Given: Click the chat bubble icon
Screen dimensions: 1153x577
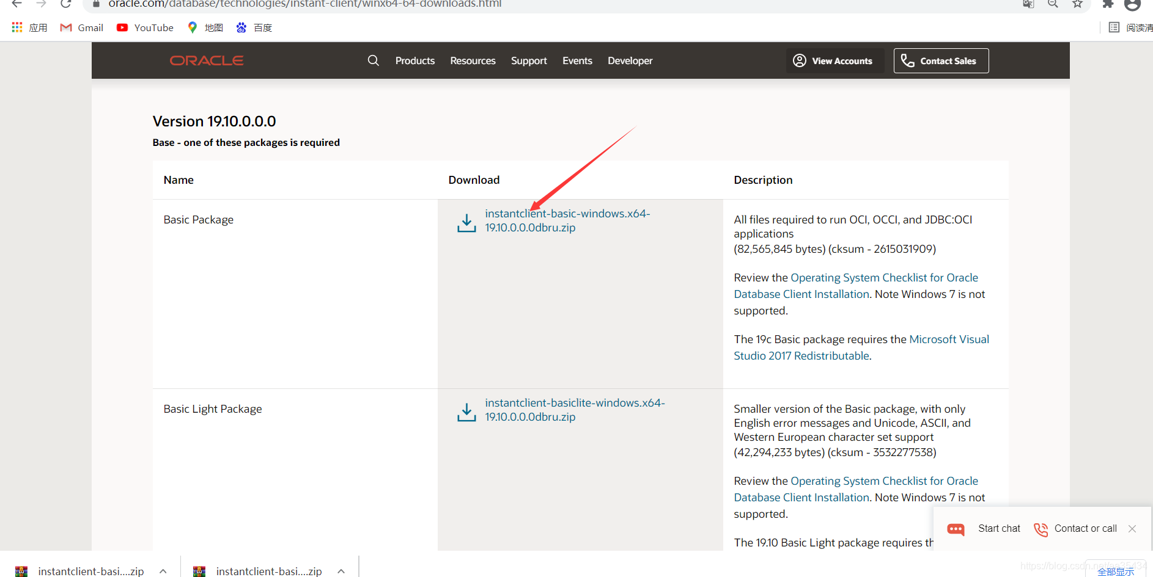Looking at the screenshot, I should pos(956,529).
